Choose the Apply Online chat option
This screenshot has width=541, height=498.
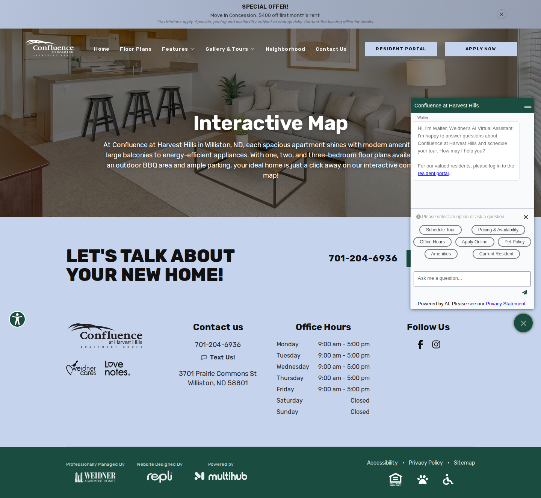(475, 242)
